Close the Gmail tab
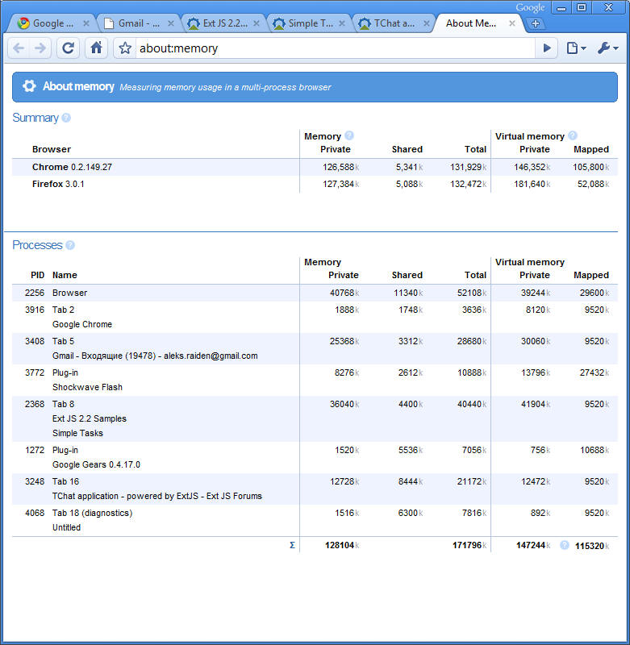 (x=171, y=23)
